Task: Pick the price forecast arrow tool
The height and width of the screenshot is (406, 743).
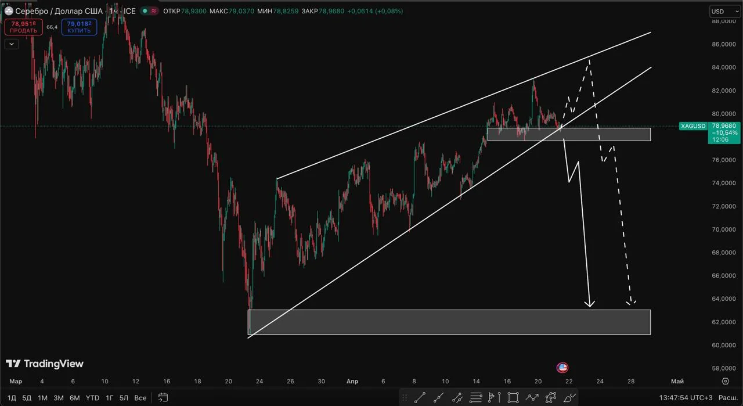Action: pos(532,398)
